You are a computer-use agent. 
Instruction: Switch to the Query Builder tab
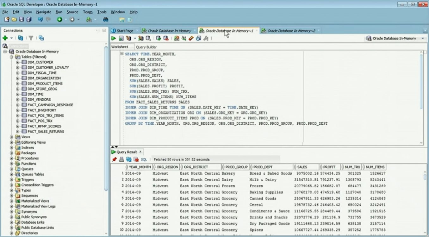pyautogui.click(x=146, y=47)
